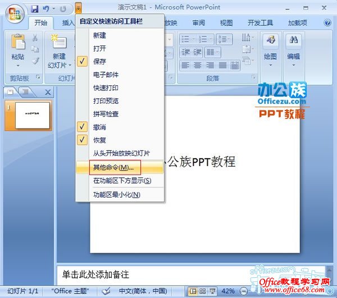Click the Paste clipboard icon

click(18, 42)
